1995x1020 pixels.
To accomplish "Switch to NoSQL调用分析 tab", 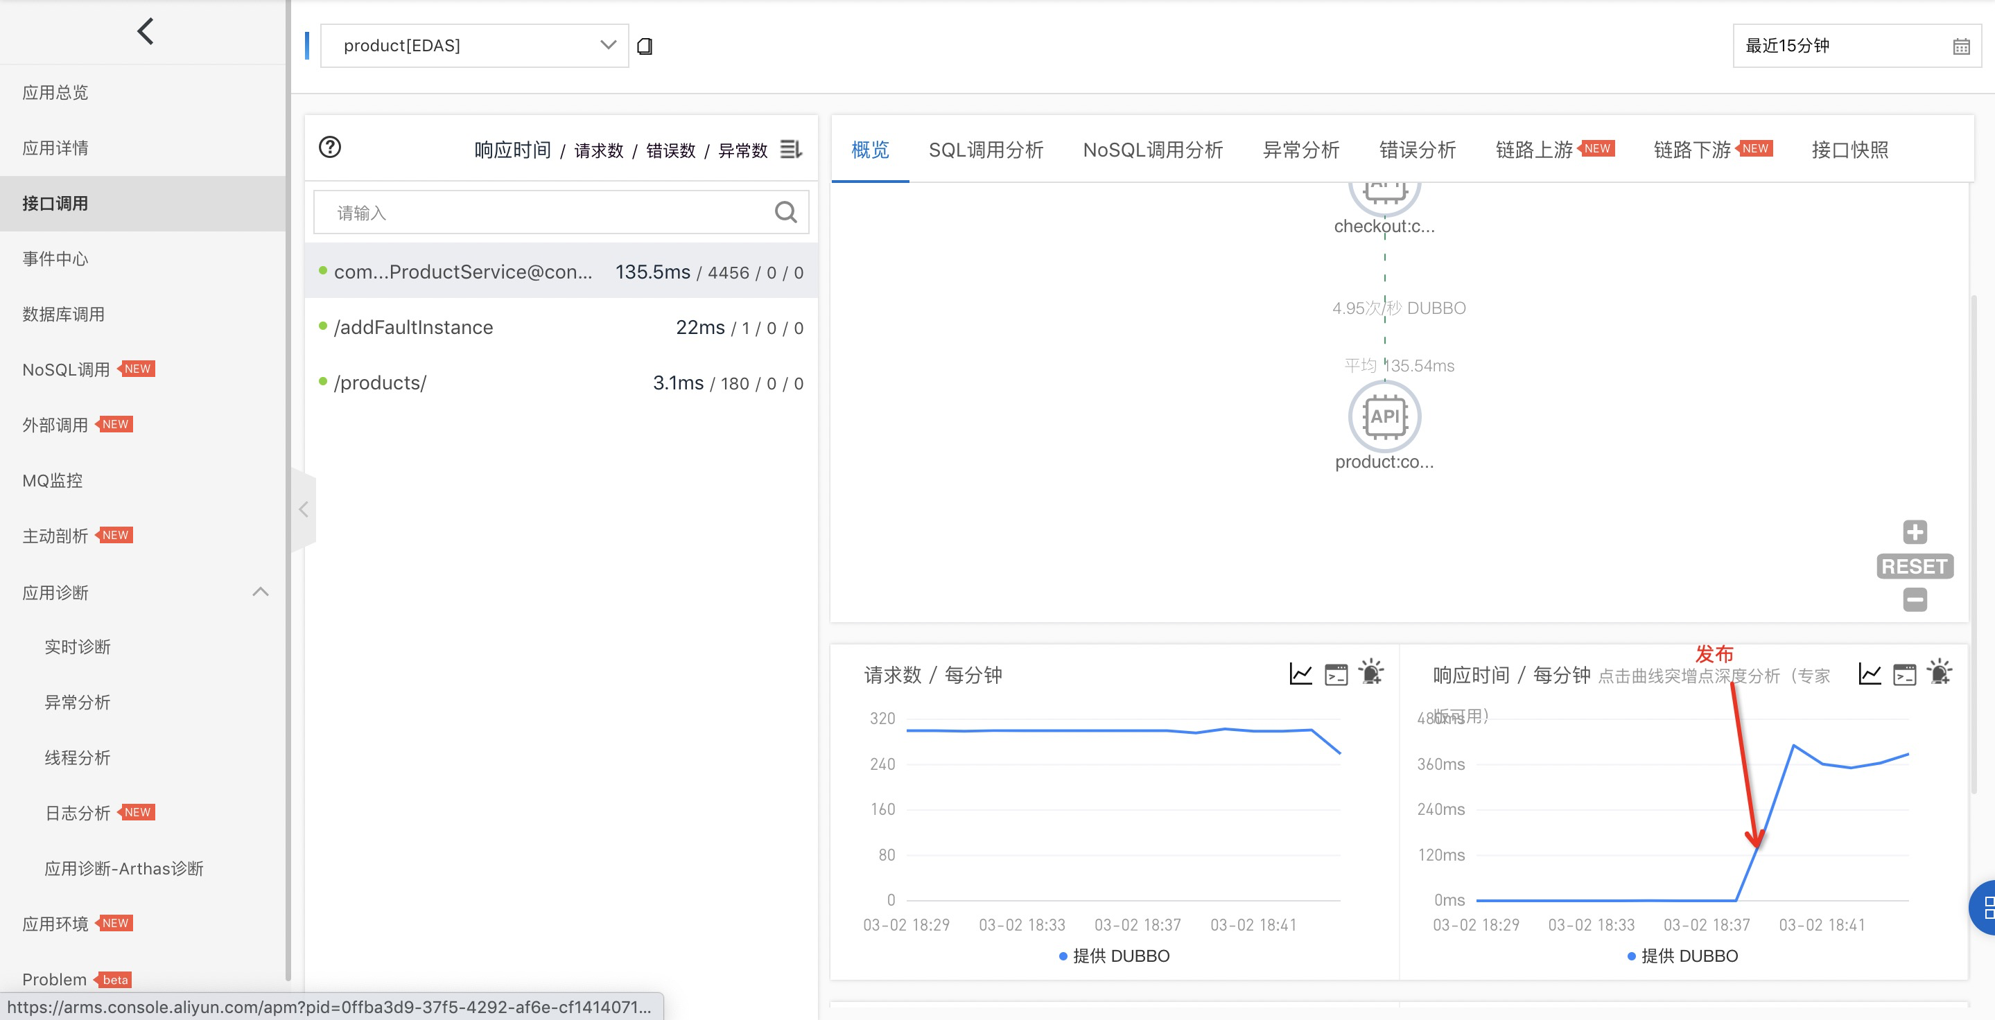I will (x=1152, y=150).
